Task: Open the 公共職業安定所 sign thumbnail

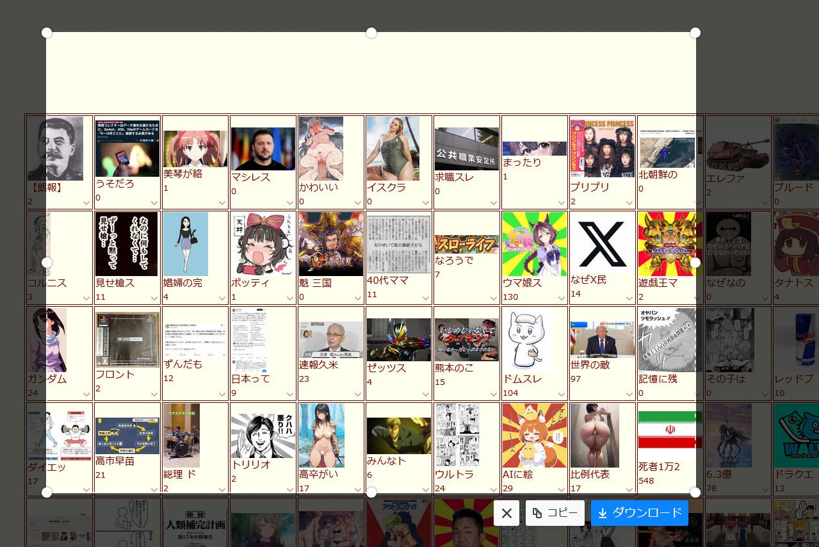Action: 466,149
